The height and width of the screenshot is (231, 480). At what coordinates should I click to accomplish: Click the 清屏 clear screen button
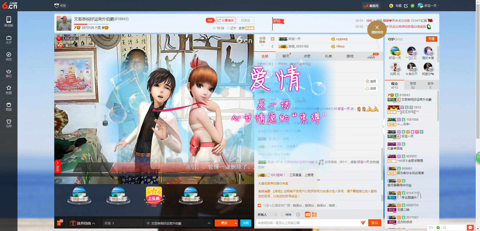pyautogui.click(x=371, y=81)
